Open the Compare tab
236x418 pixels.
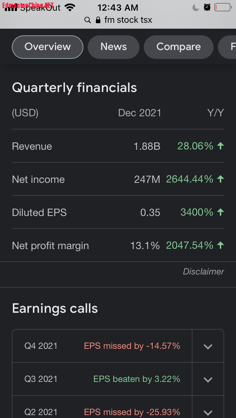[178, 47]
